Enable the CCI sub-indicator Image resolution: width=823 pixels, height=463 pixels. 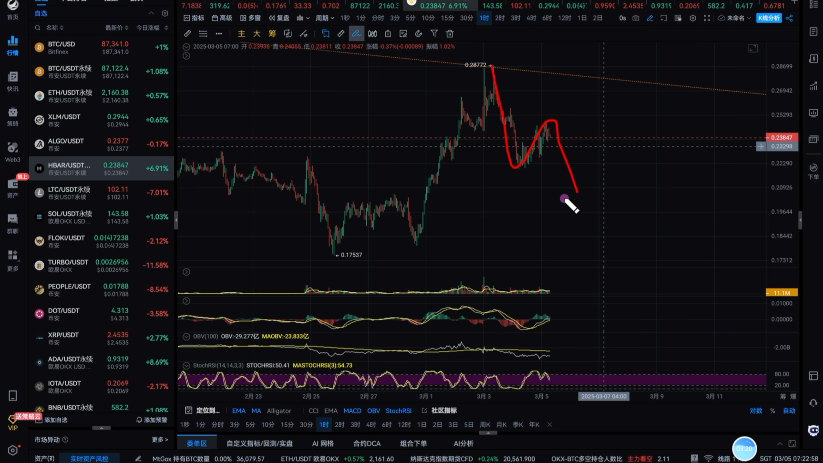pyautogui.click(x=313, y=411)
